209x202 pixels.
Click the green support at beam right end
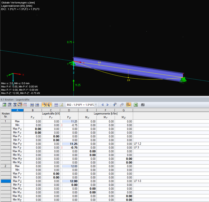(183, 79)
